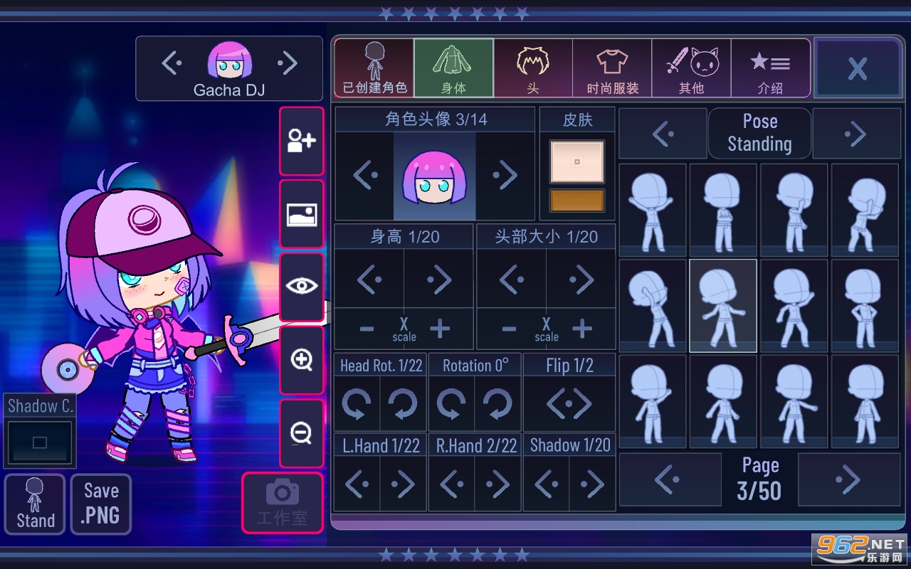This screenshot has width=911, height=569.
Task: Choose second pose in bottom row
Action: click(723, 401)
